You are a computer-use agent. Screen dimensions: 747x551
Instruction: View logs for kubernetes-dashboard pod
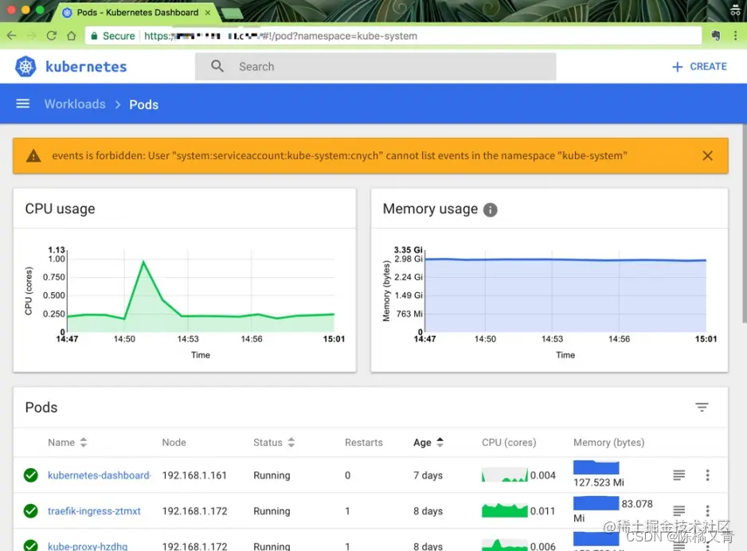tap(679, 475)
